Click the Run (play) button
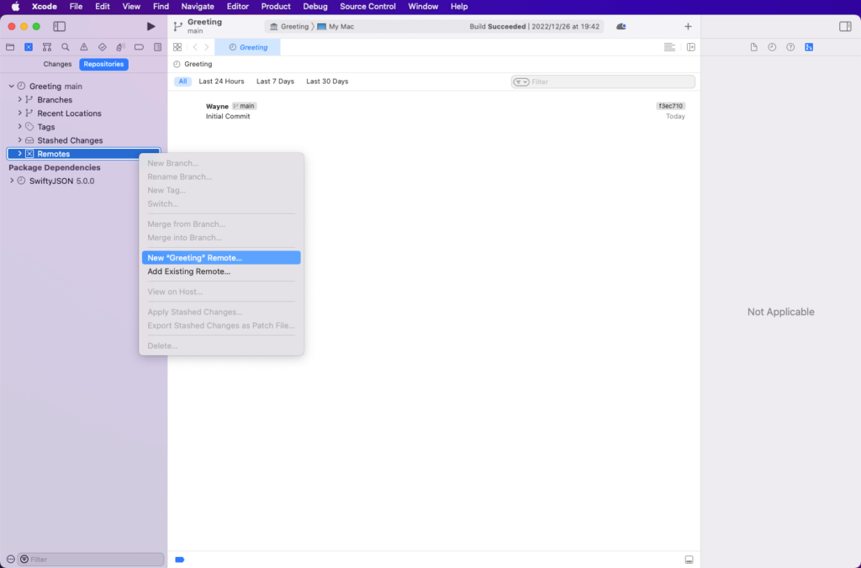Viewport: 861px width, 568px height. point(151,27)
